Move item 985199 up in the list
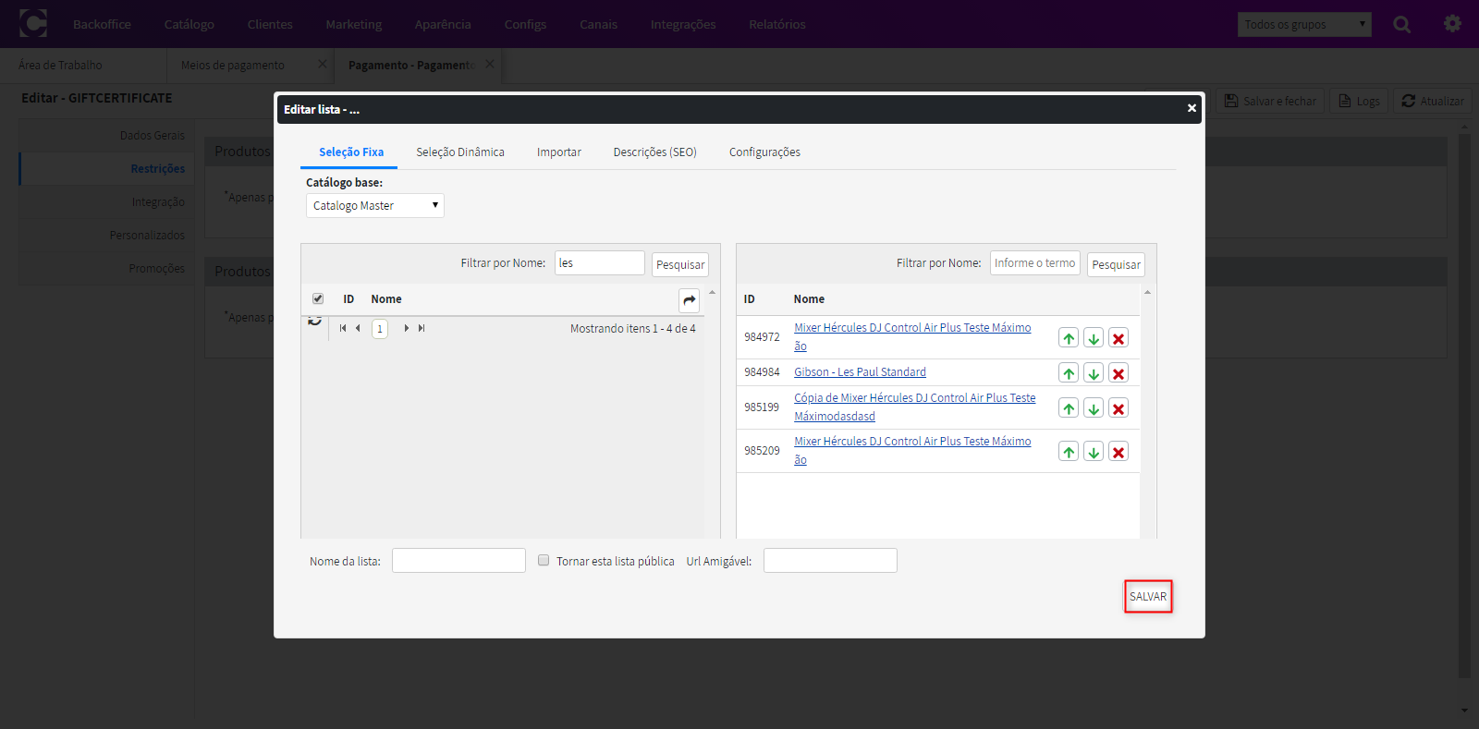 [1069, 408]
